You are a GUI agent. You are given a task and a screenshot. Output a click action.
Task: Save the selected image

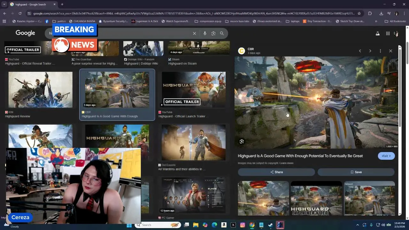356,172
